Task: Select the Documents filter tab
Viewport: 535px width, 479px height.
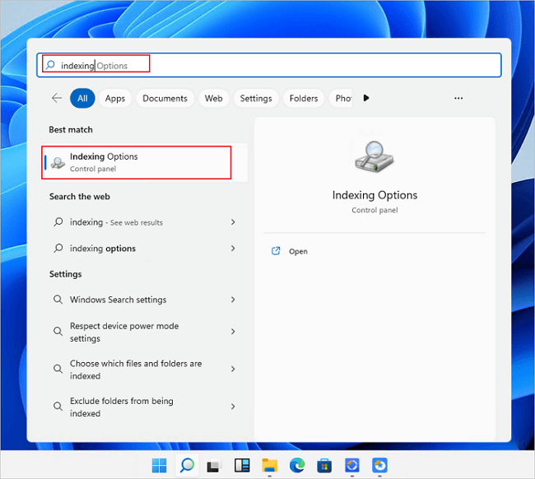Action: 165,98
